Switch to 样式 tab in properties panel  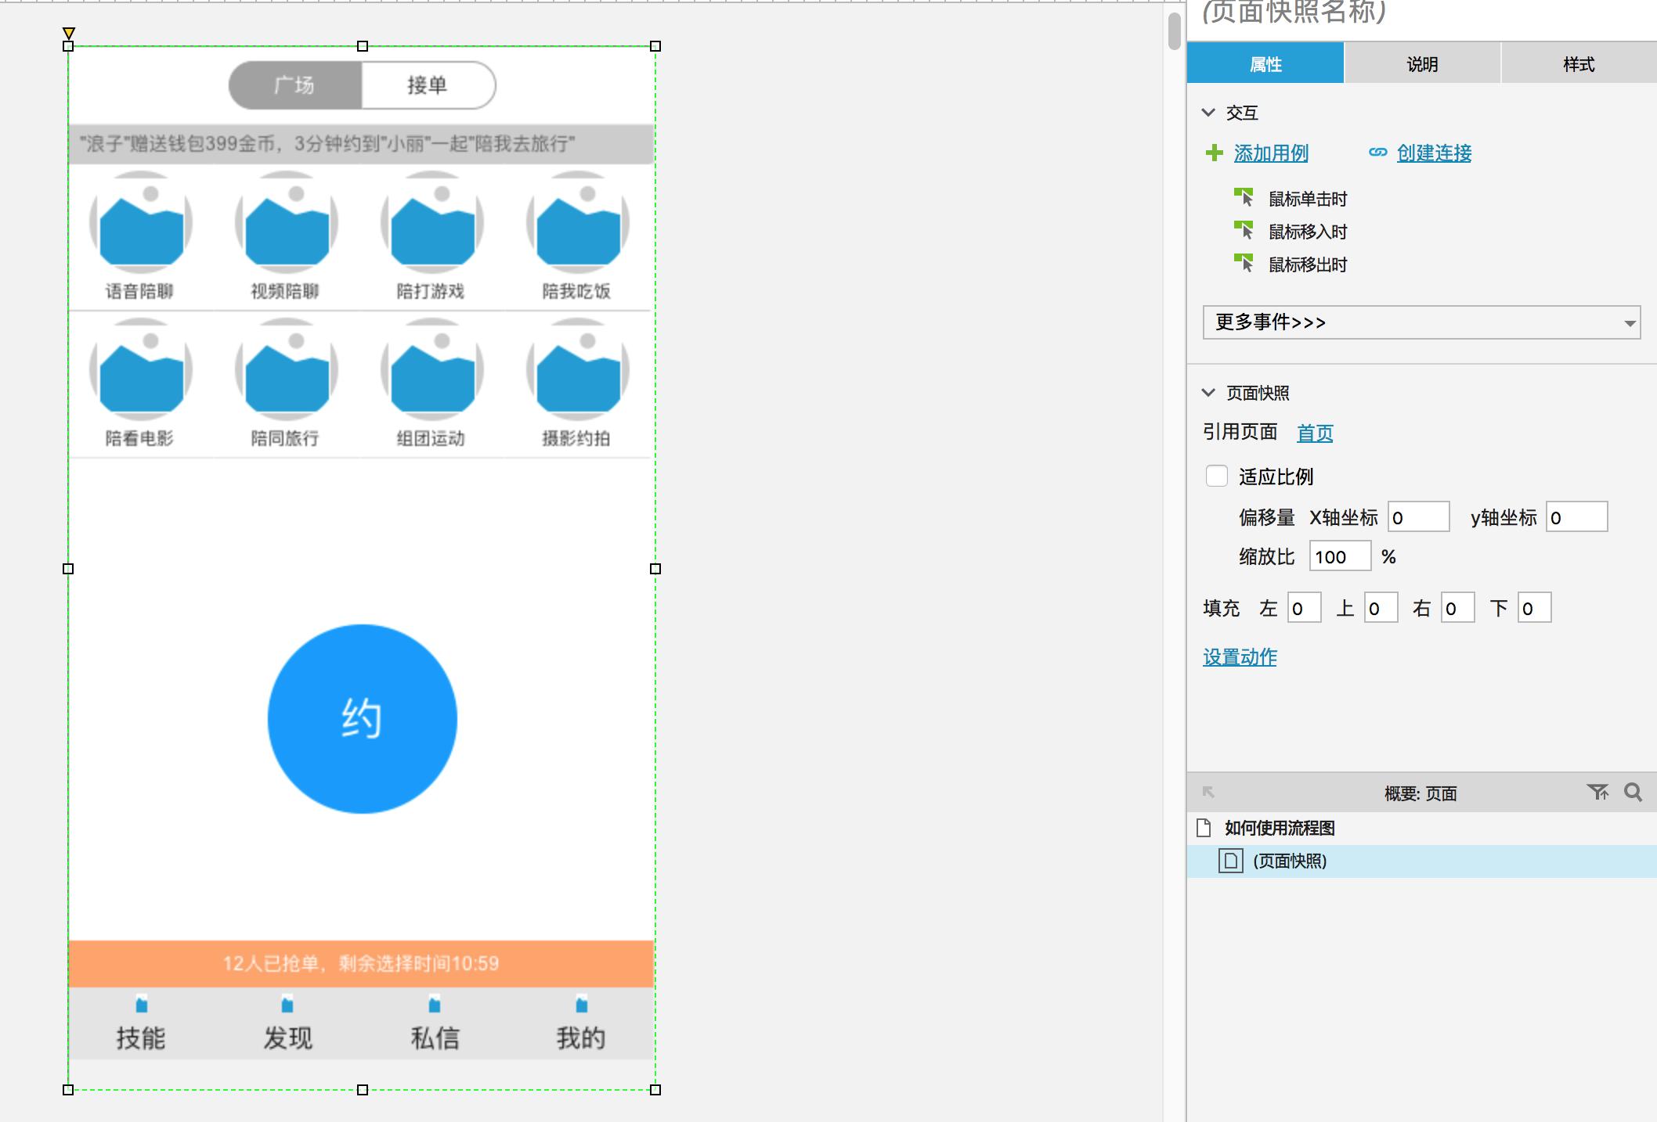pyautogui.click(x=1577, y=64)
